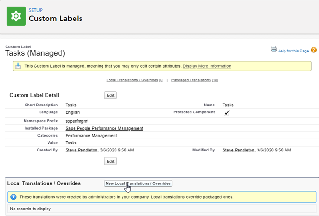The image size is (319, 216).
Task: Jump to Local Translations / Overrides section
Action: [x=135, y=80]
